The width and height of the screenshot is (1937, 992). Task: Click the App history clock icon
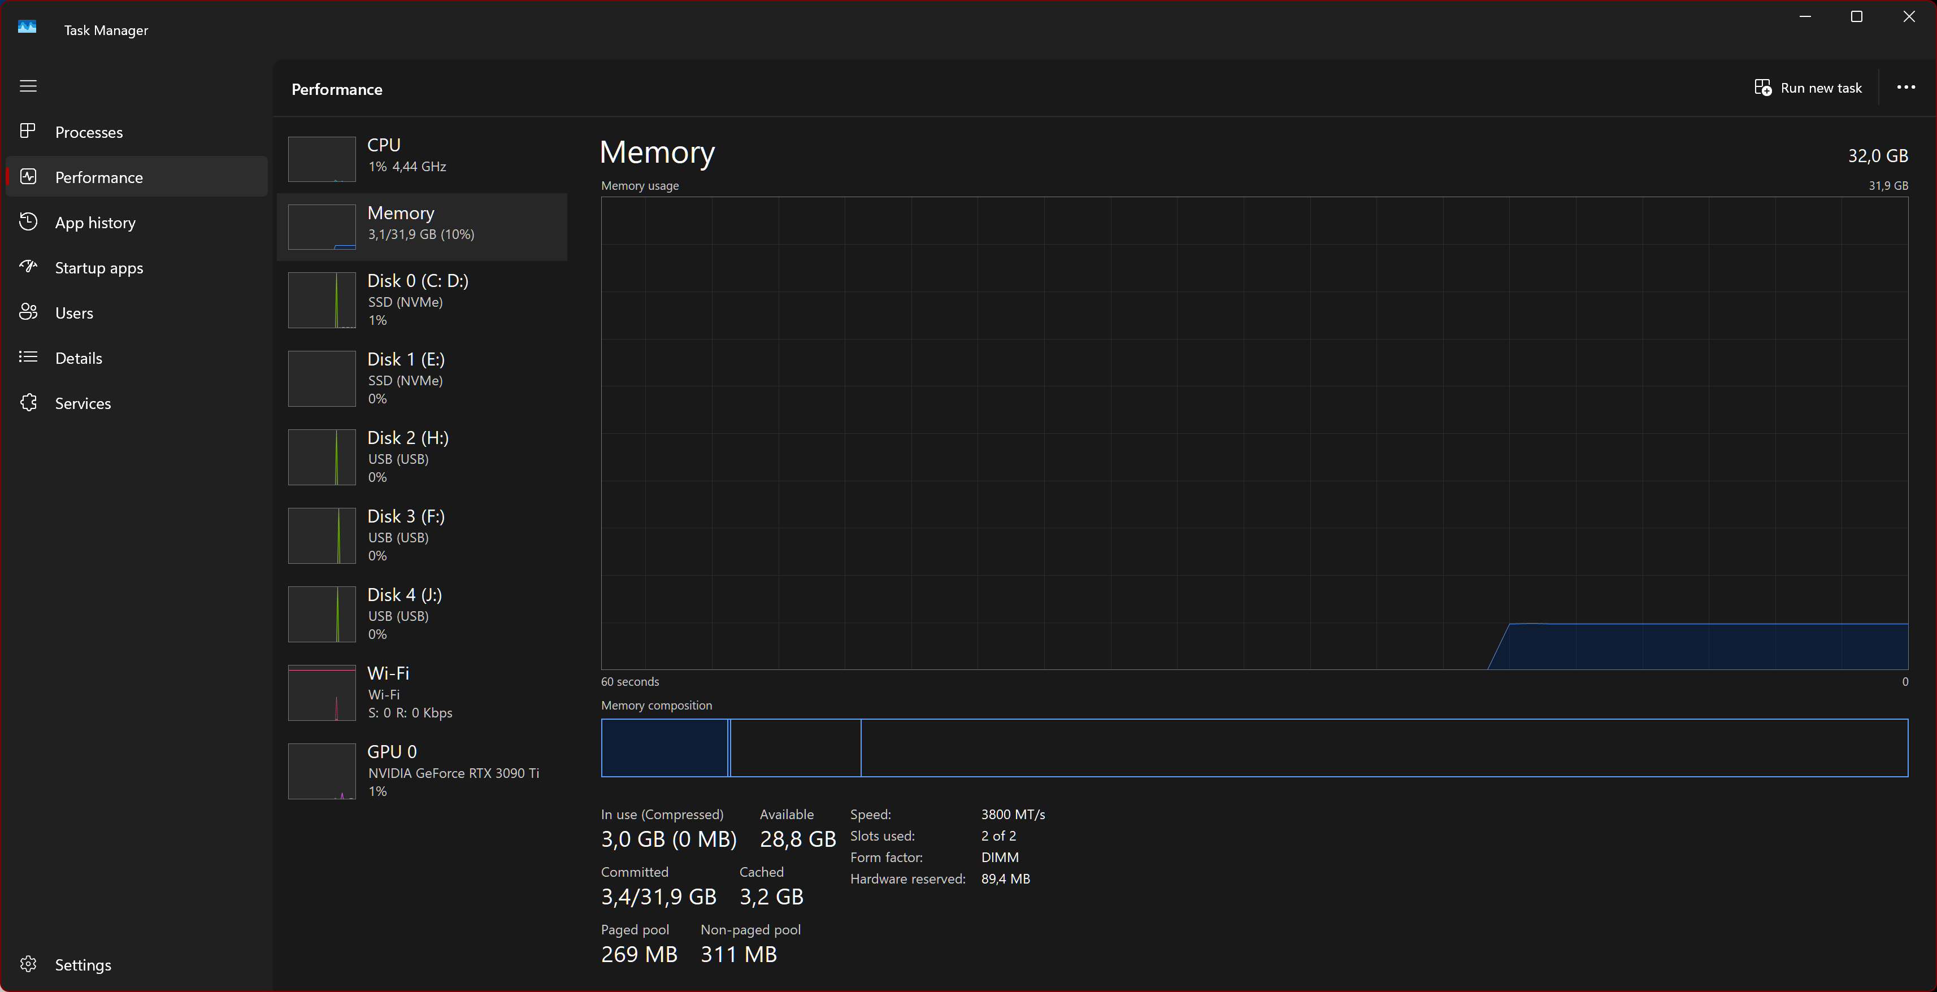[x=28, y=221]
